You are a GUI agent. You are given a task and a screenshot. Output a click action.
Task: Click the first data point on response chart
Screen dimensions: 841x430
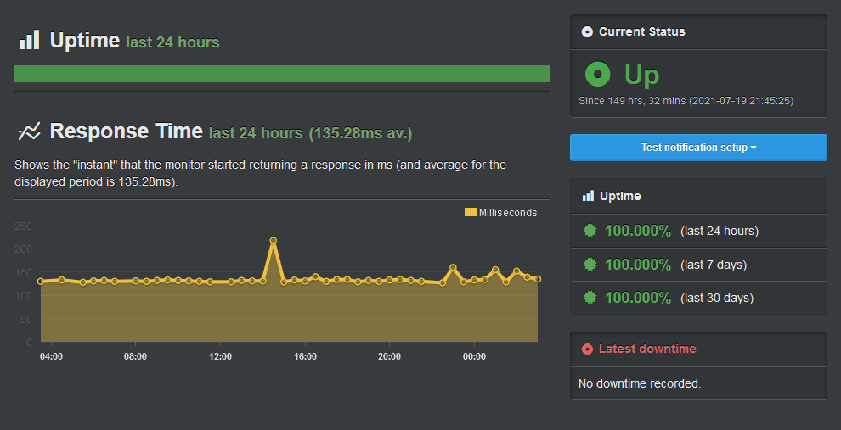(x=40, y=281)
